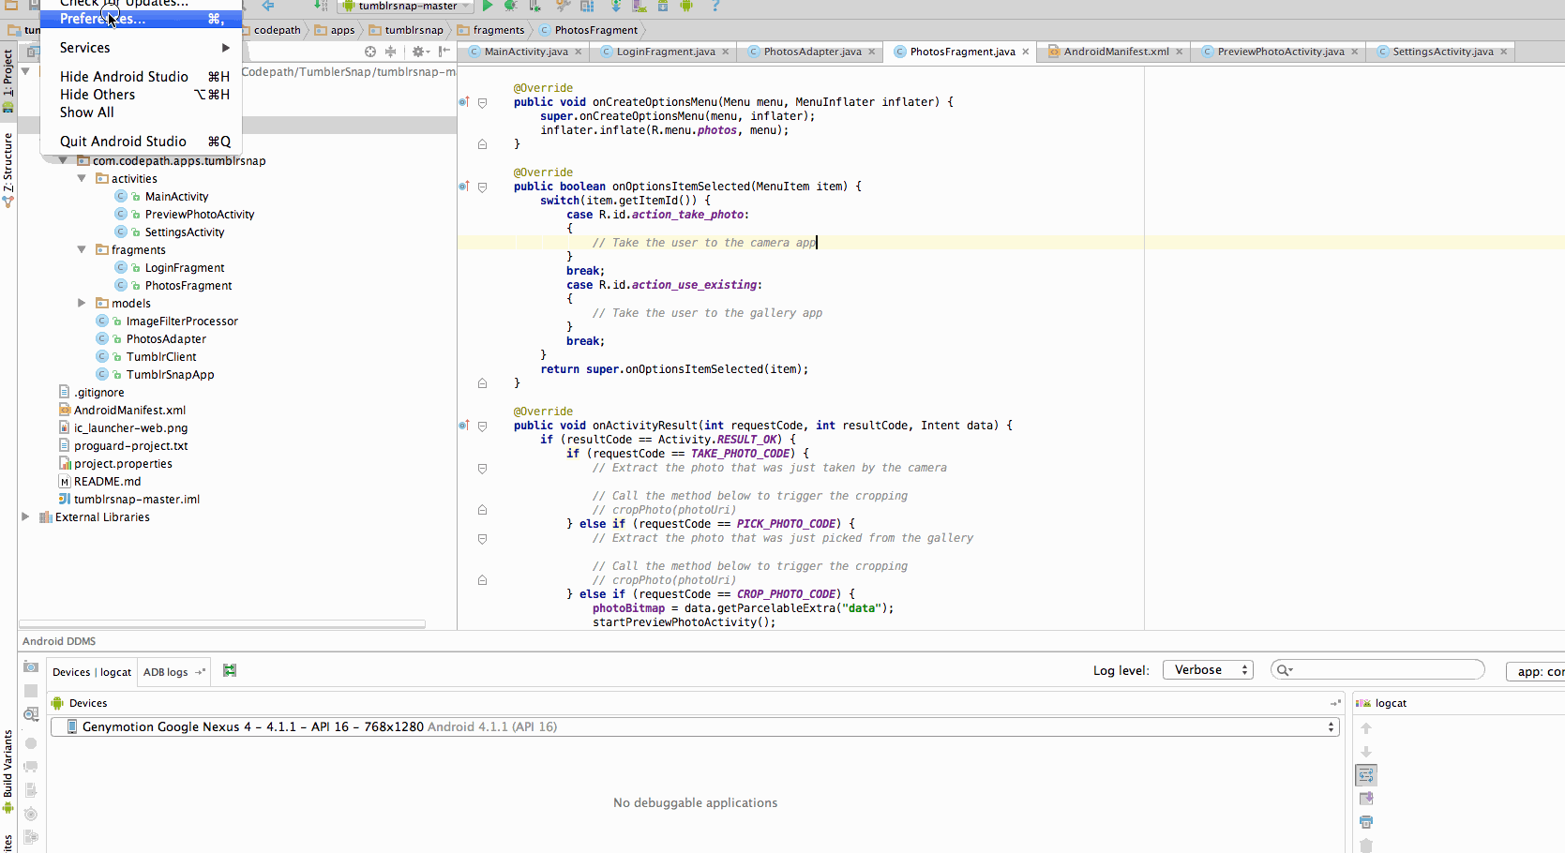The image size is (1565, 853).
Task: Click the system information magnifier icon in DDMS
Action: 31,714
